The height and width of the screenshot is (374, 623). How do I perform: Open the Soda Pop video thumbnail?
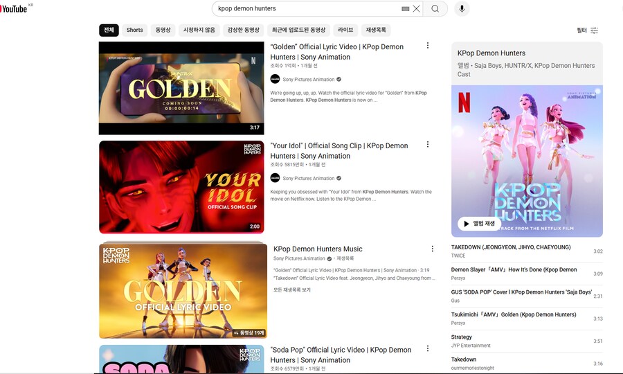coord(181,359)
